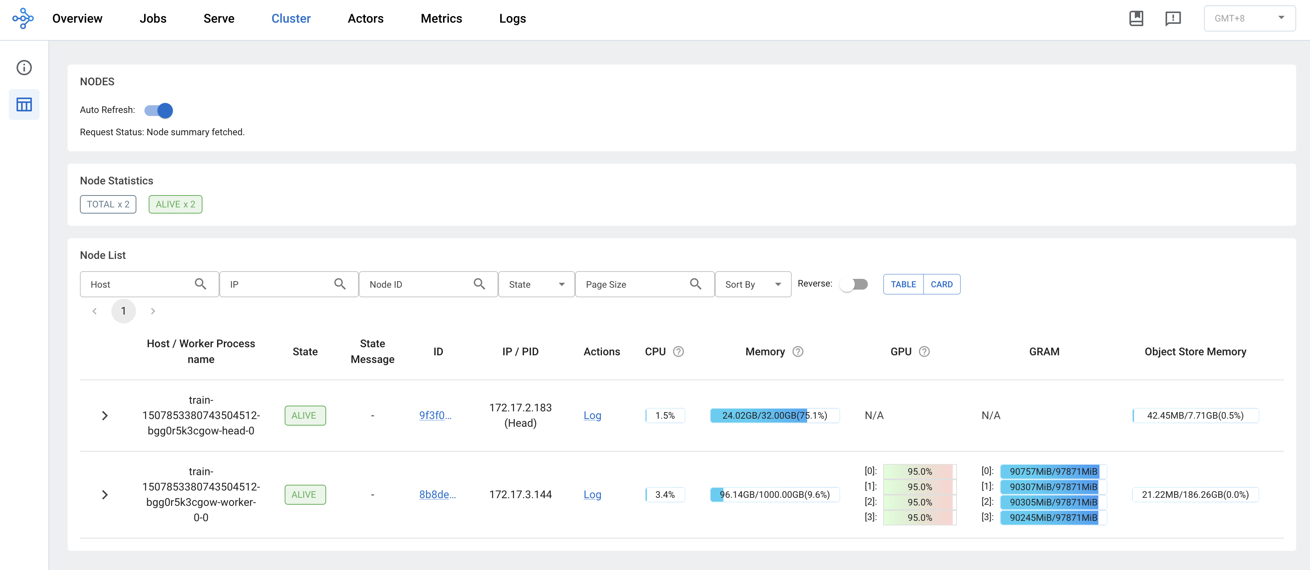The image size is (1310, 570).
Task: Expand the head-0 node row
Action: click(105, 416)
